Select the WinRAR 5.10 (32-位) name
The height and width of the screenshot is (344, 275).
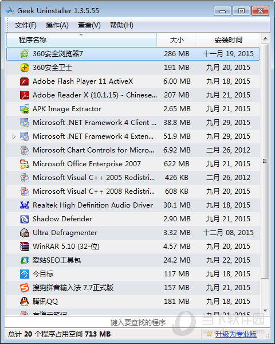click(66, 247)
